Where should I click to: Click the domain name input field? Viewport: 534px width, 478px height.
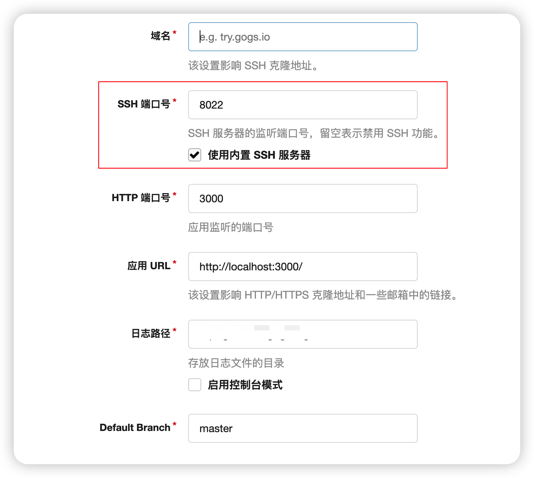pyautogui.click(x=303, y=37)
